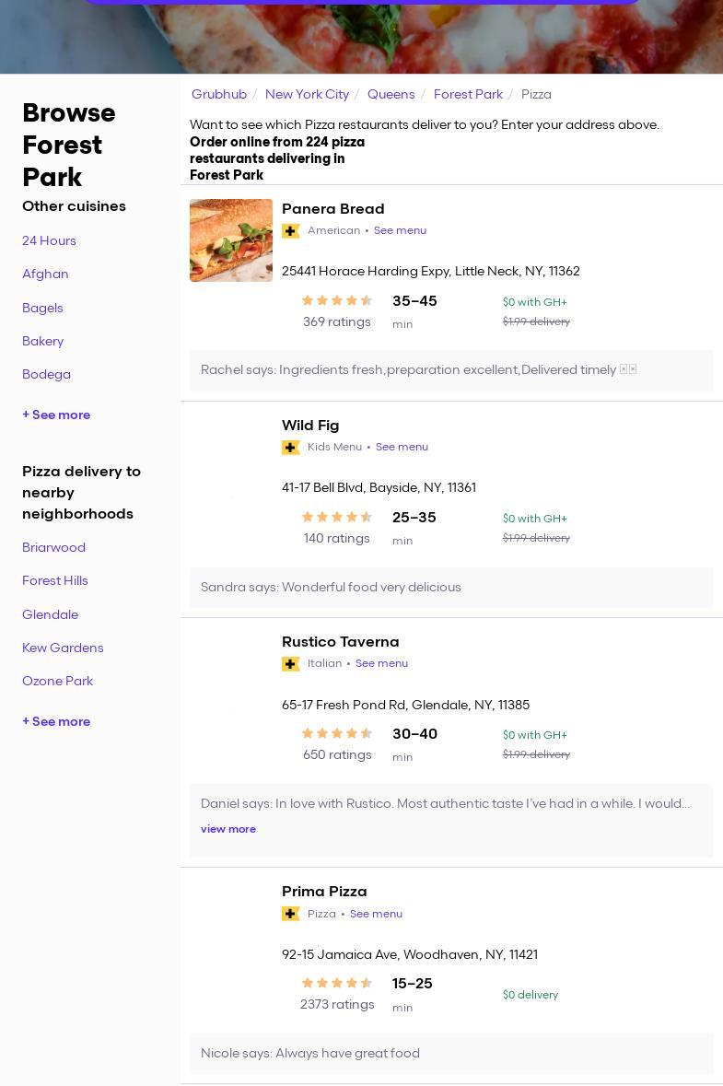This screenshot has width=723, height=1086.
Task: Click the GH+ badge under Rustico Taverna
Action: (291, 664)
